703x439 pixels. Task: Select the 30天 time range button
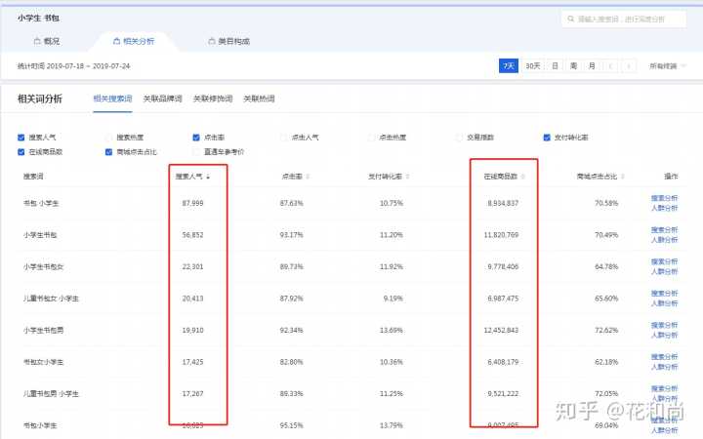coord(532,65)
